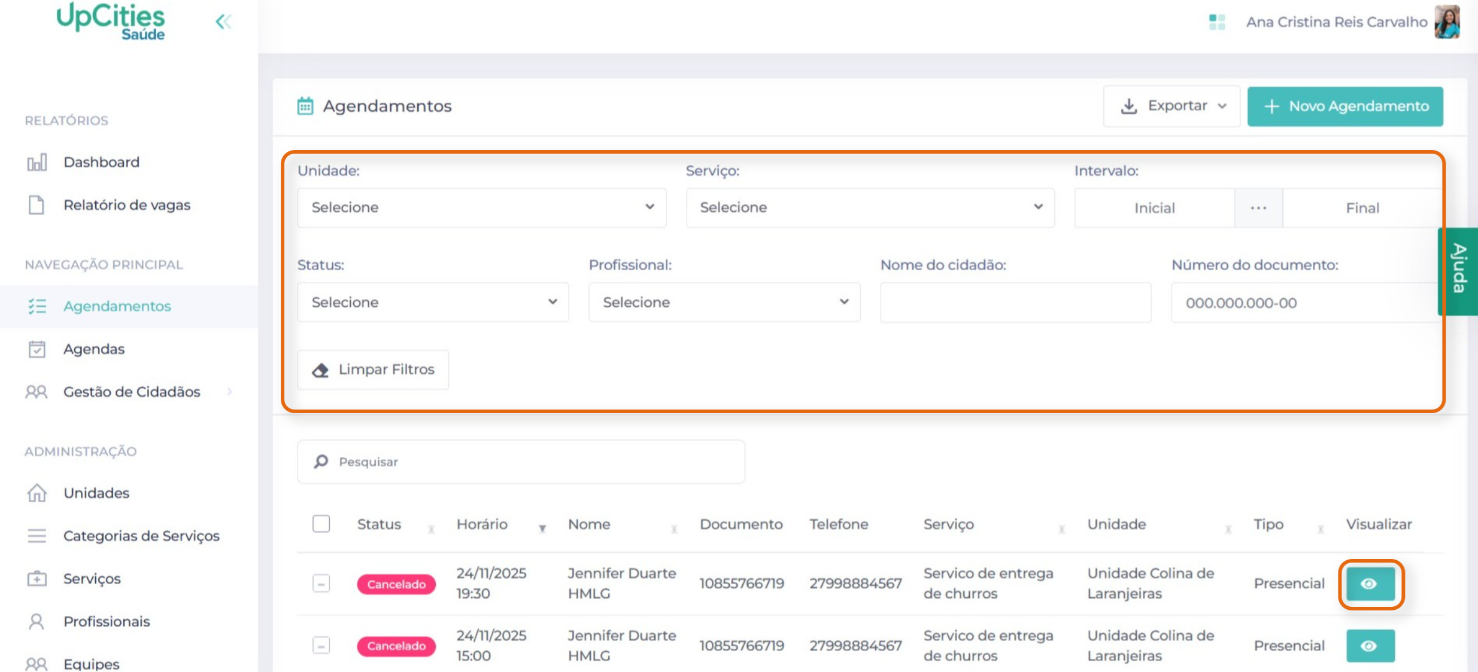
Task: Click the date 24/11/2025 15:00
Action: pos(491,646)
